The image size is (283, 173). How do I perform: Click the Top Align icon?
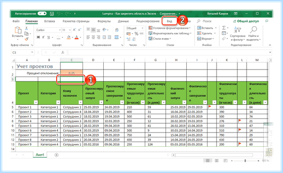coord(88,30)
